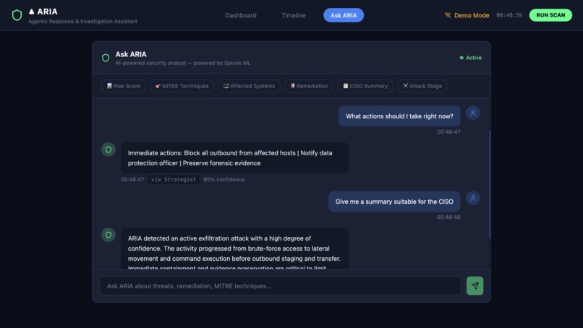The height and width of the screenshot is (328, 583).
Task: Choose the MITRE Techniques quick prompt
Action: [182, 86]
